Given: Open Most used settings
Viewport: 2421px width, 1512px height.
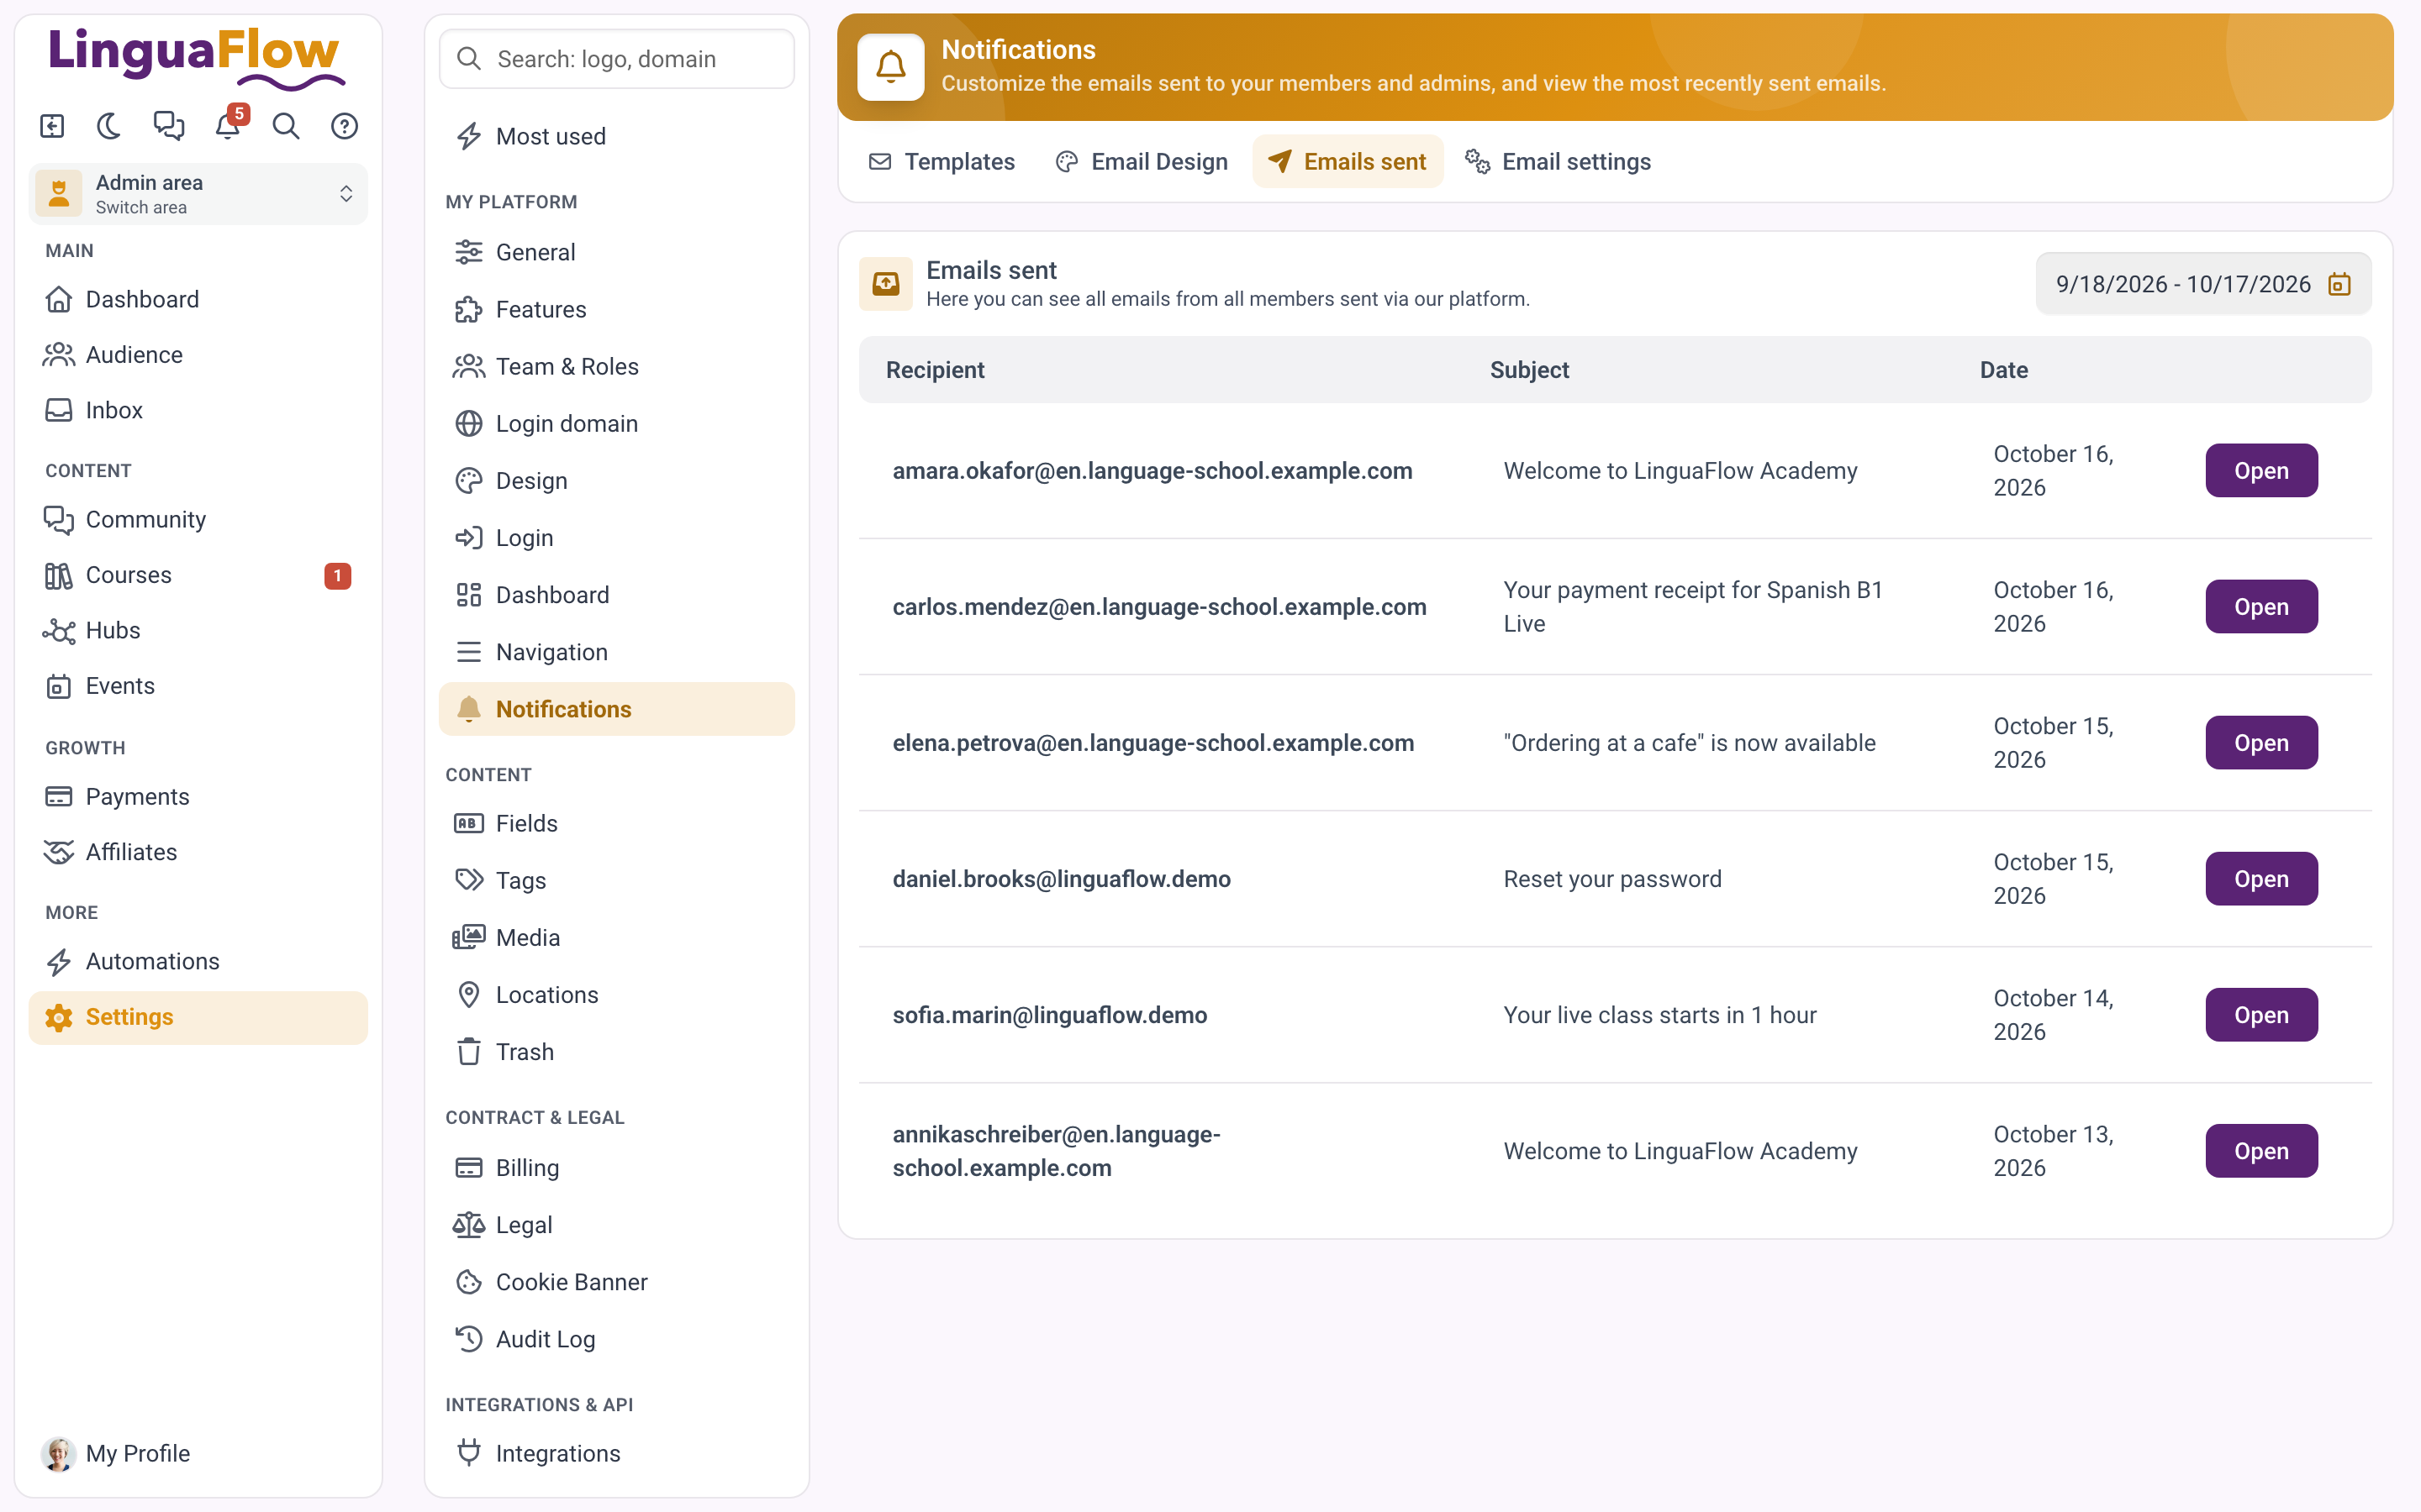Looking at the screenshot, I should pyautogui.click(x=617, y=136).
